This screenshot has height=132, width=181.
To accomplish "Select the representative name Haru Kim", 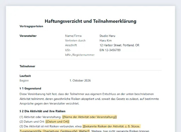I will 106,40.
